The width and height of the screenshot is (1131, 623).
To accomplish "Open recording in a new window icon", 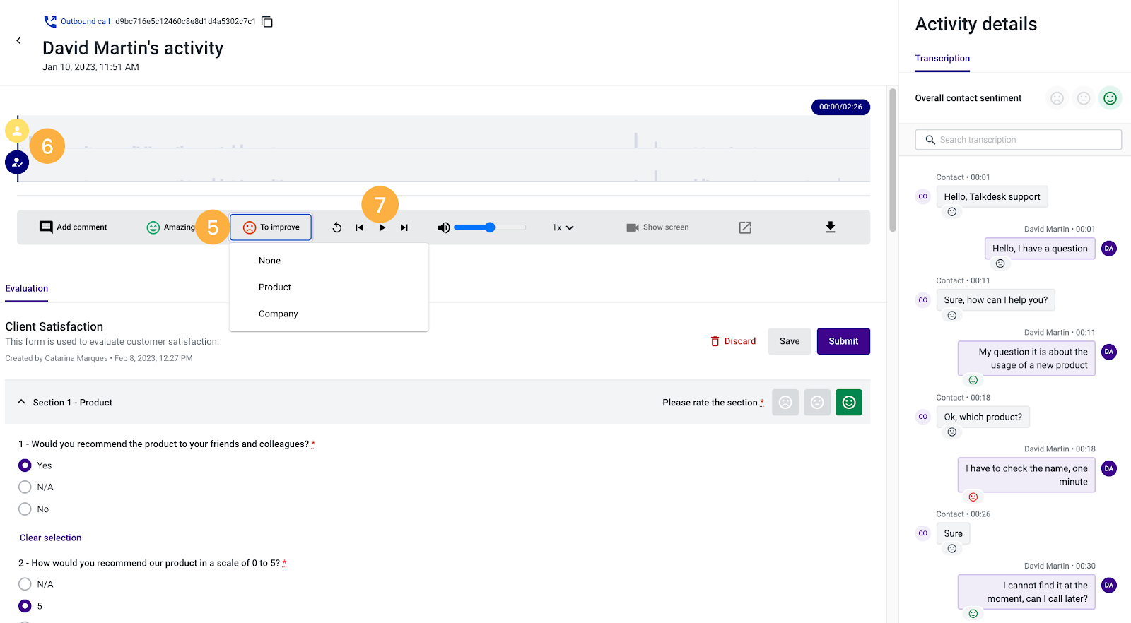I will pyautogui.click(x=745, y=227).
